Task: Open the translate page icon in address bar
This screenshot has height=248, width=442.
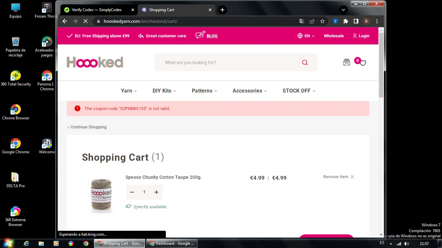Action: click(x=301, y=21)
